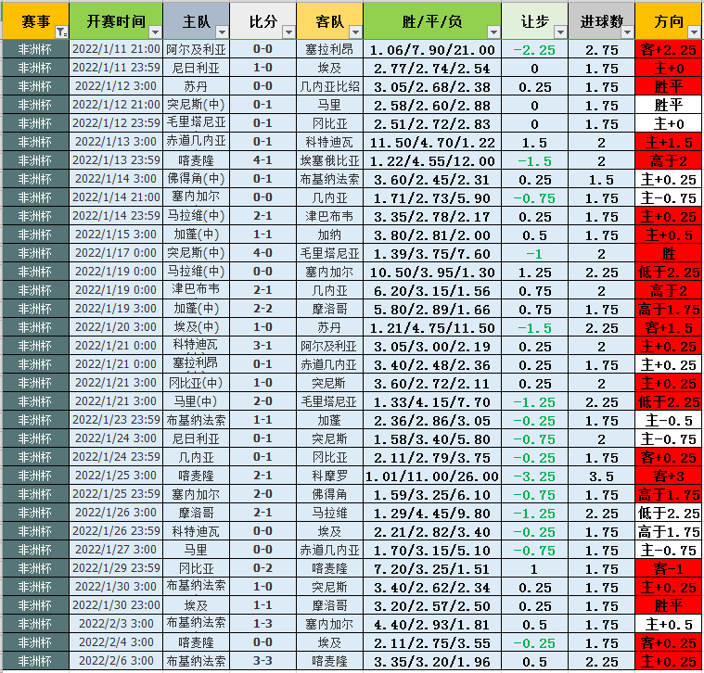Screen dimensions: 704x673
Task: Select the red direction cell 客-1
Action: (669, 568)
